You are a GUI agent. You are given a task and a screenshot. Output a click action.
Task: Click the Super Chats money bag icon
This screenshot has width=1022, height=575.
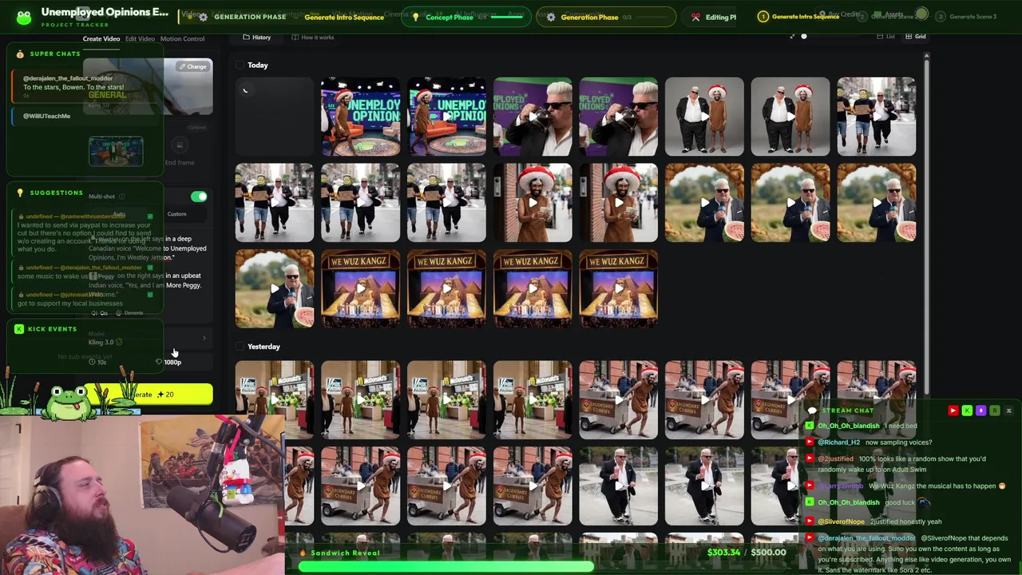coord(20,54)
